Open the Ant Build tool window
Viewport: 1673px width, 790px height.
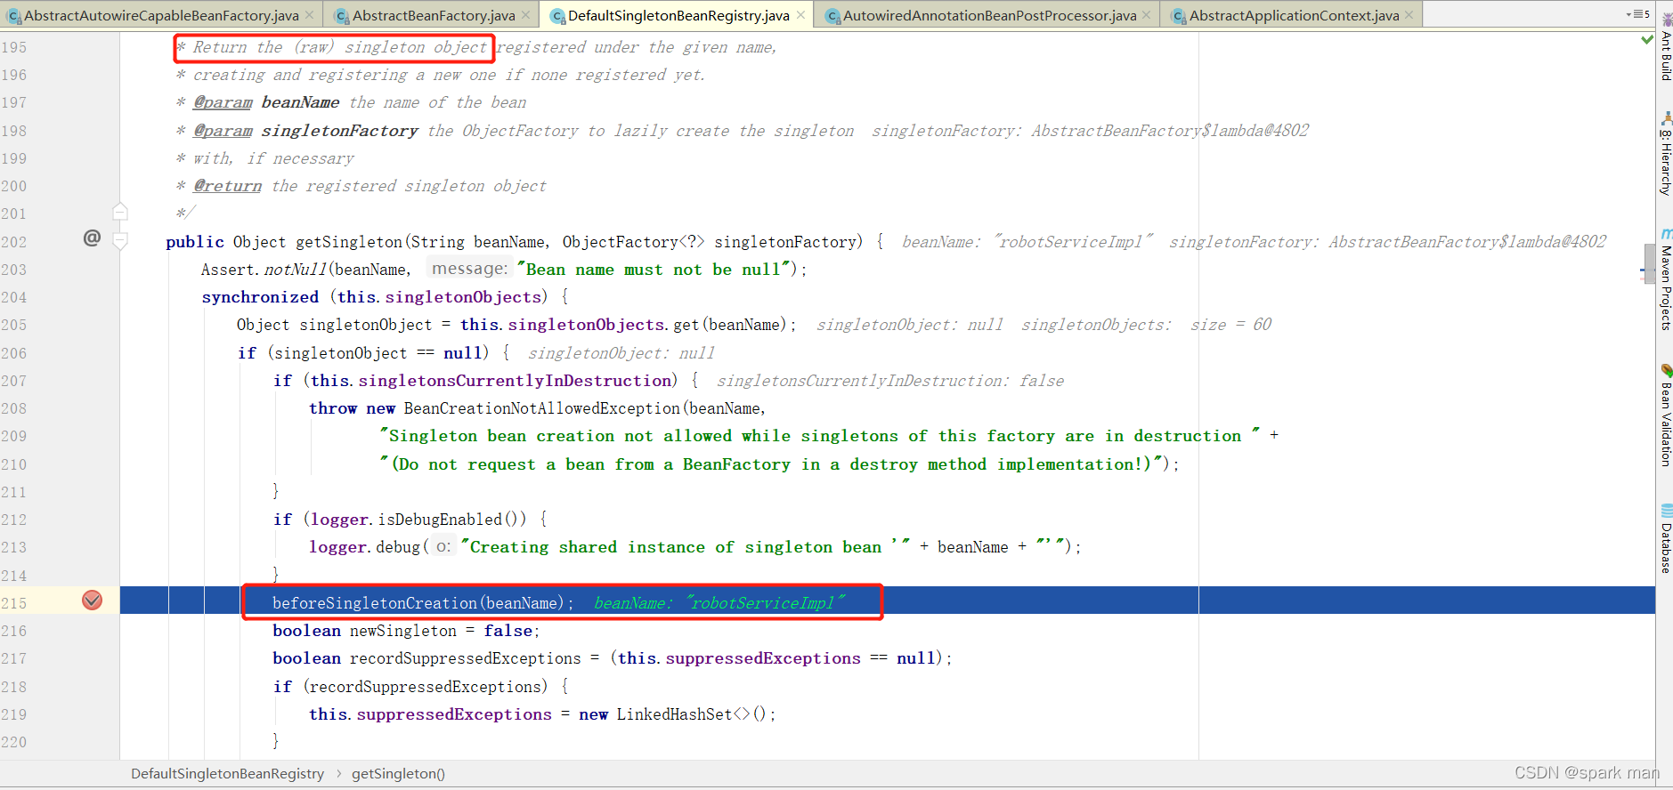(x=1665, y=46)
